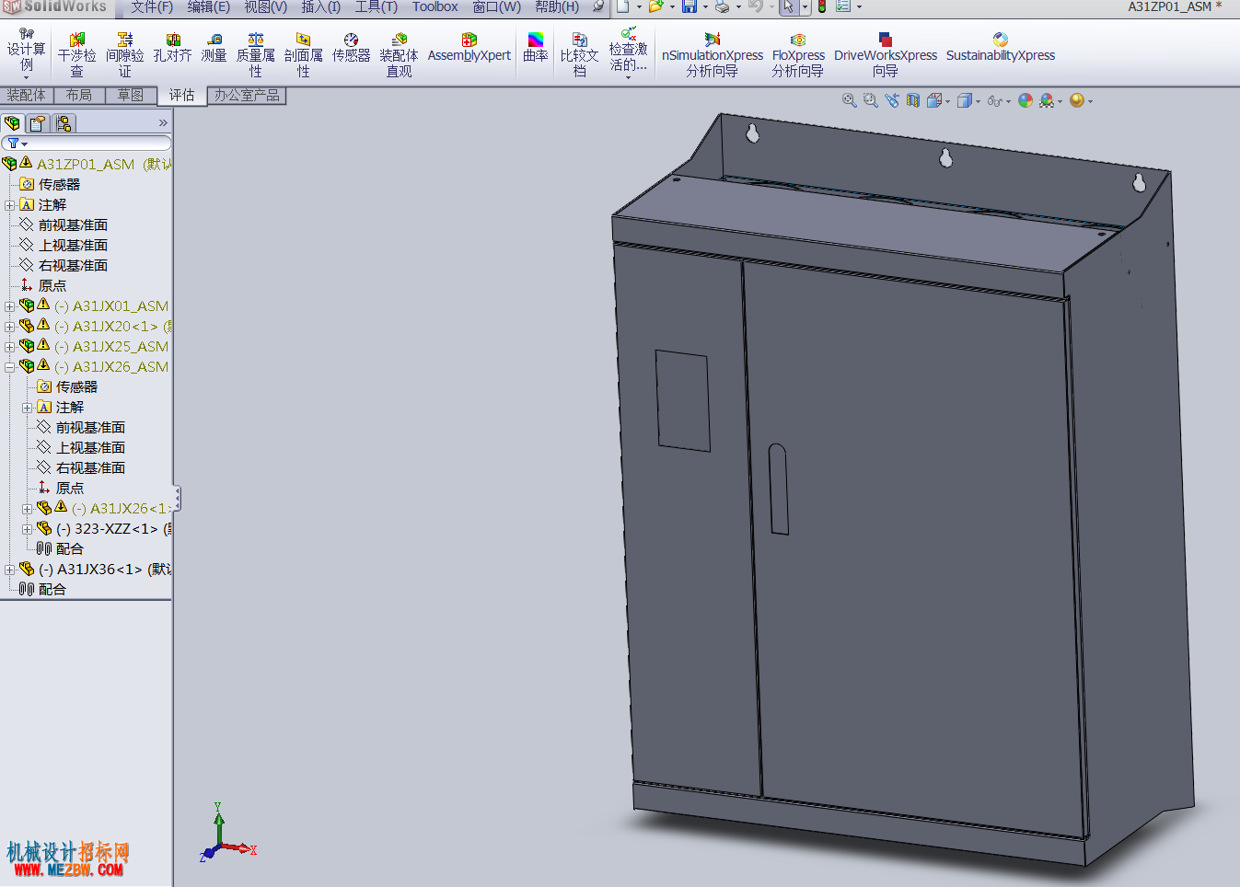Select the root A31ZP01_ASM tree item
Viewport: 1240px width, 887px height.
86,165
